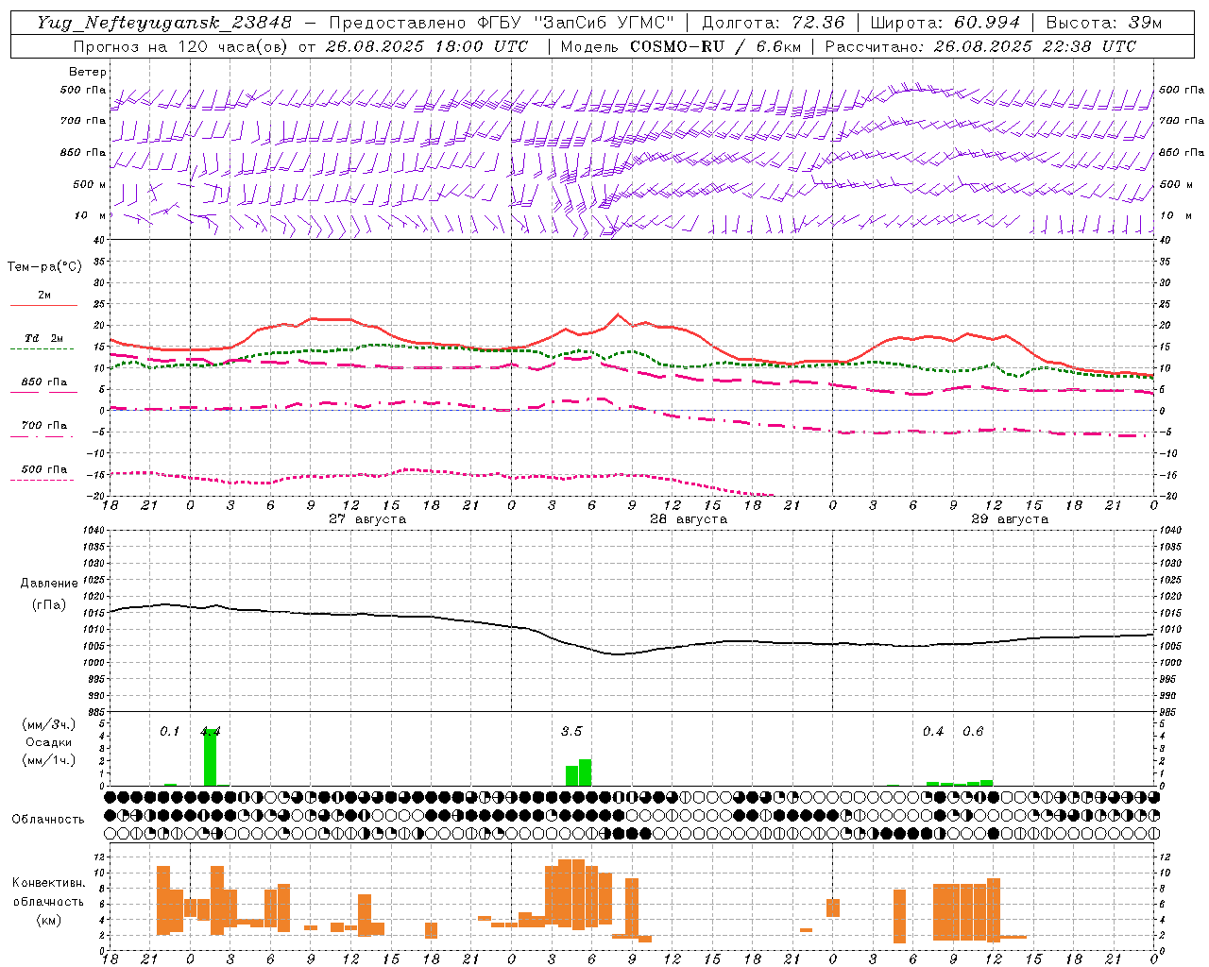
Task: Click the 700 гПа temperature legend entry
Action: (43, 425)
